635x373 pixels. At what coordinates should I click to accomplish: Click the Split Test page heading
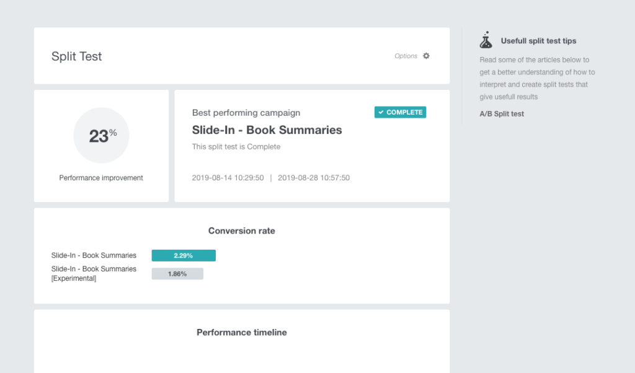[76, 56]
